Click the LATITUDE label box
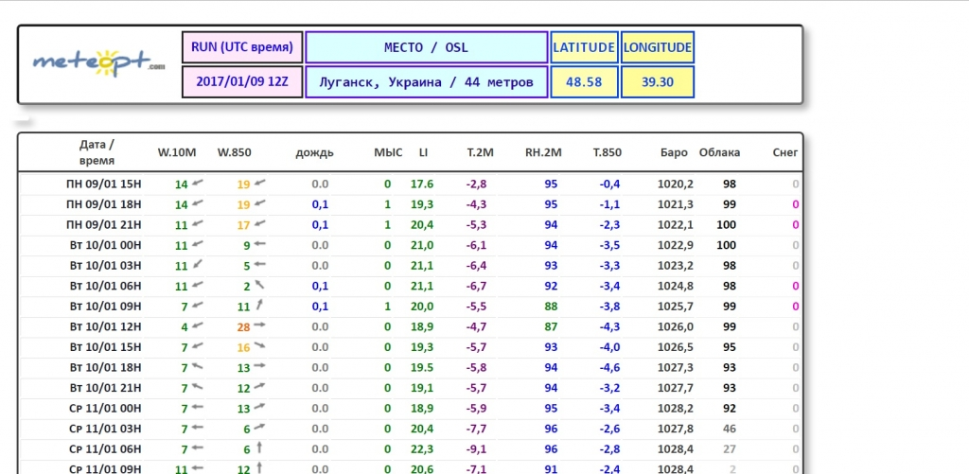The width and height of the screenshot is (969, 474). pos(584,47)
